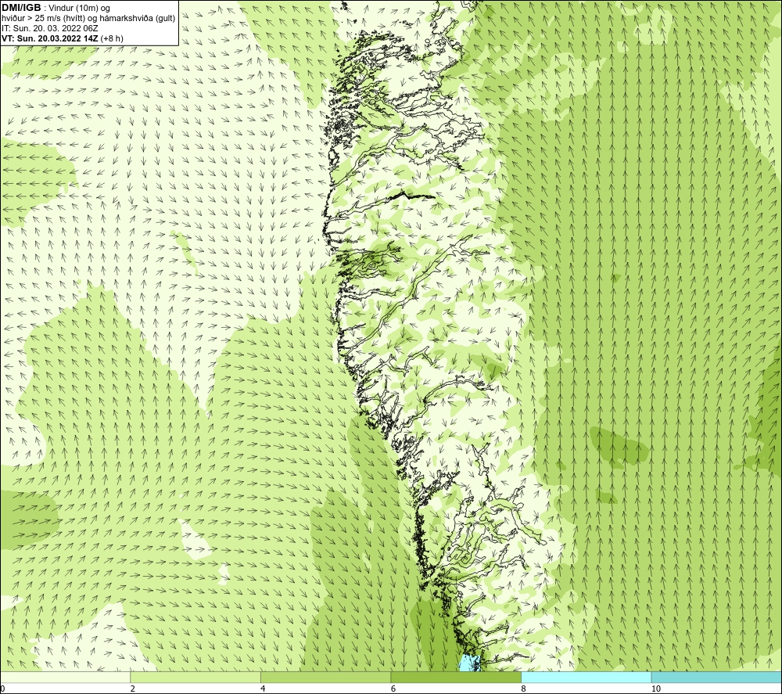Click the 4–6 m/s green legend swatch
The height and width of the screenshot is (694, 782).
pyautogui.click(x=325, y=677)
